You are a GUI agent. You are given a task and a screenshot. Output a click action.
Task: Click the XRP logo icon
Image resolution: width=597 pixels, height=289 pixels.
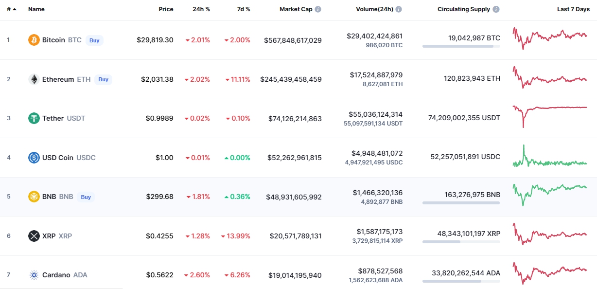(34, 236)
